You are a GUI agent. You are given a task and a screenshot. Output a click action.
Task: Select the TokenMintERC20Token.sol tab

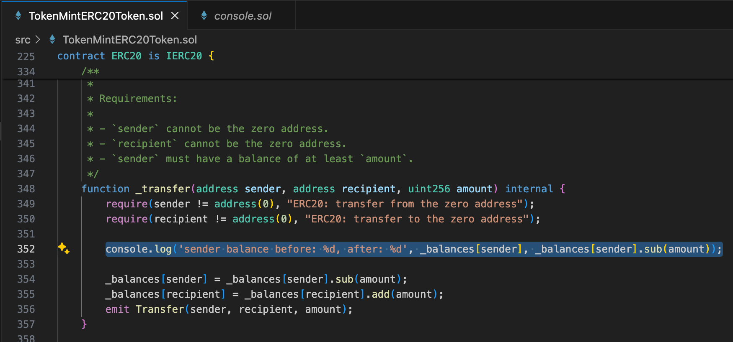(x=95, y=16)
